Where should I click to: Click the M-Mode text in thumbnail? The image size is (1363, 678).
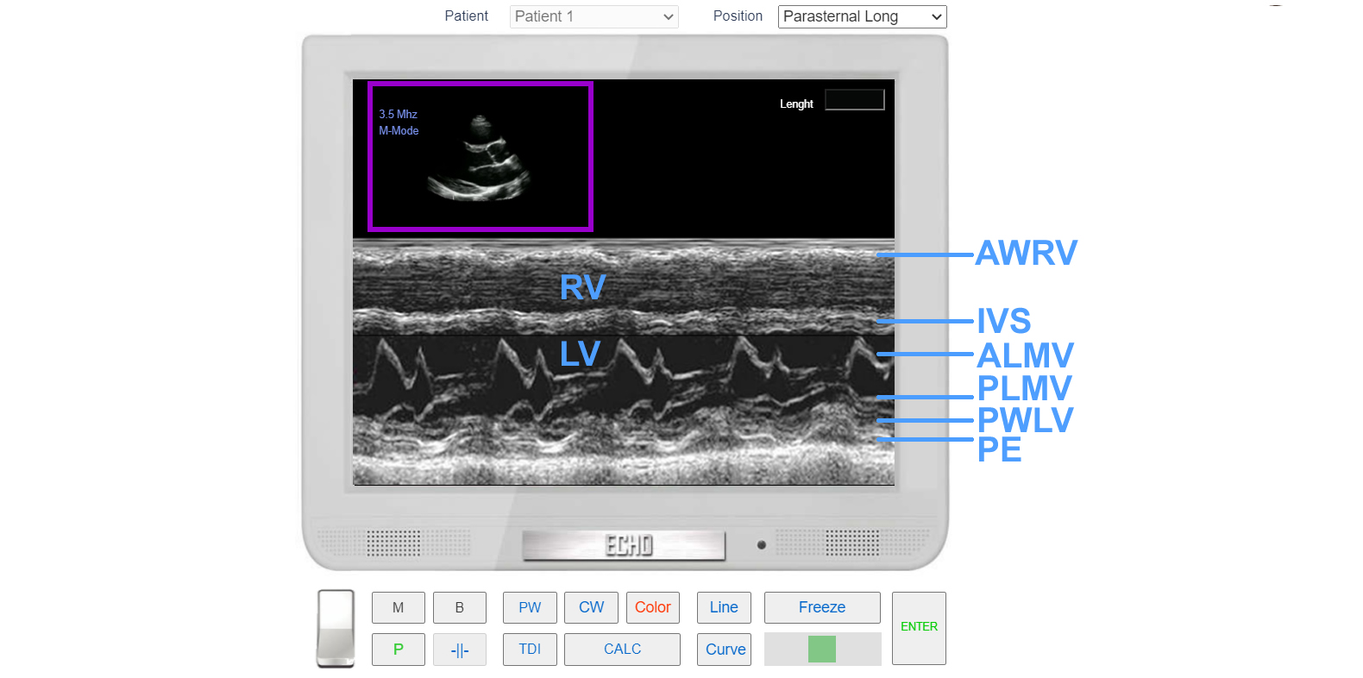(x=399, y=130)
